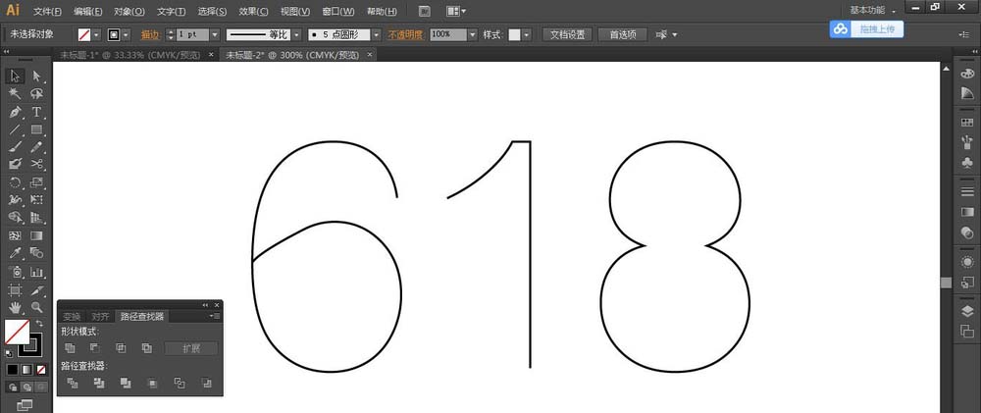981x413 pixels.
Task: Open the 基本功能 workspace switcher
Action: 872,11
